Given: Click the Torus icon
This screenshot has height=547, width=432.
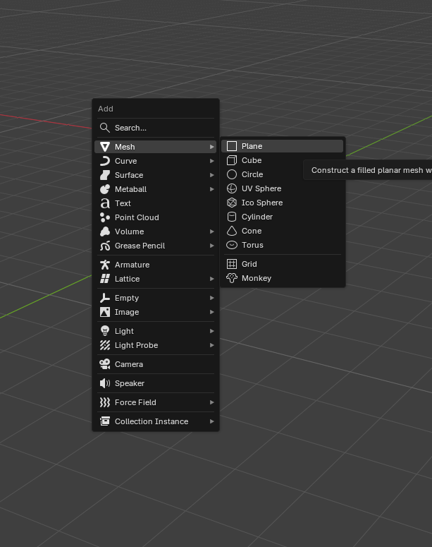Looking at the screenshot, I should (232, 245).
